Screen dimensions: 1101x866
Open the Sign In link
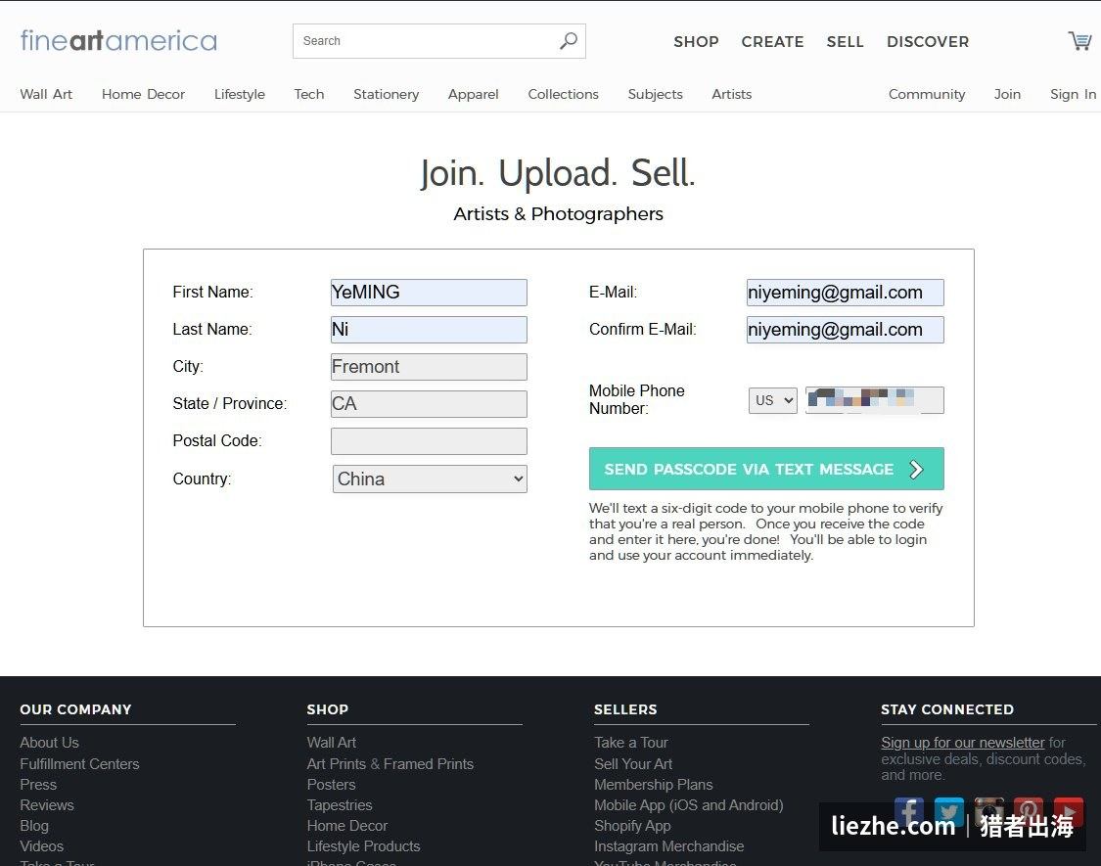pos(1073,94)
